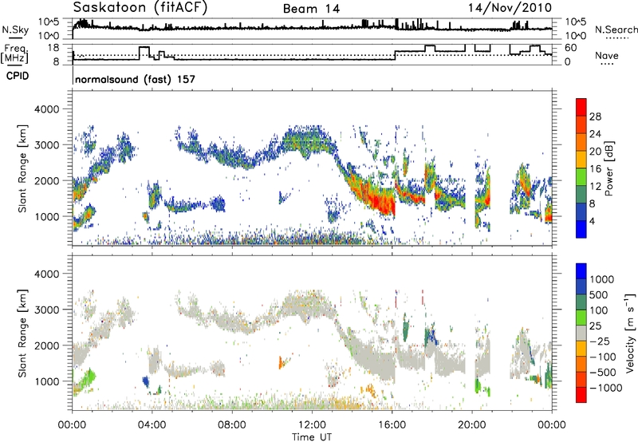
Task: Click the gray band of the velocity colorbar
Action: pos(581,333)
